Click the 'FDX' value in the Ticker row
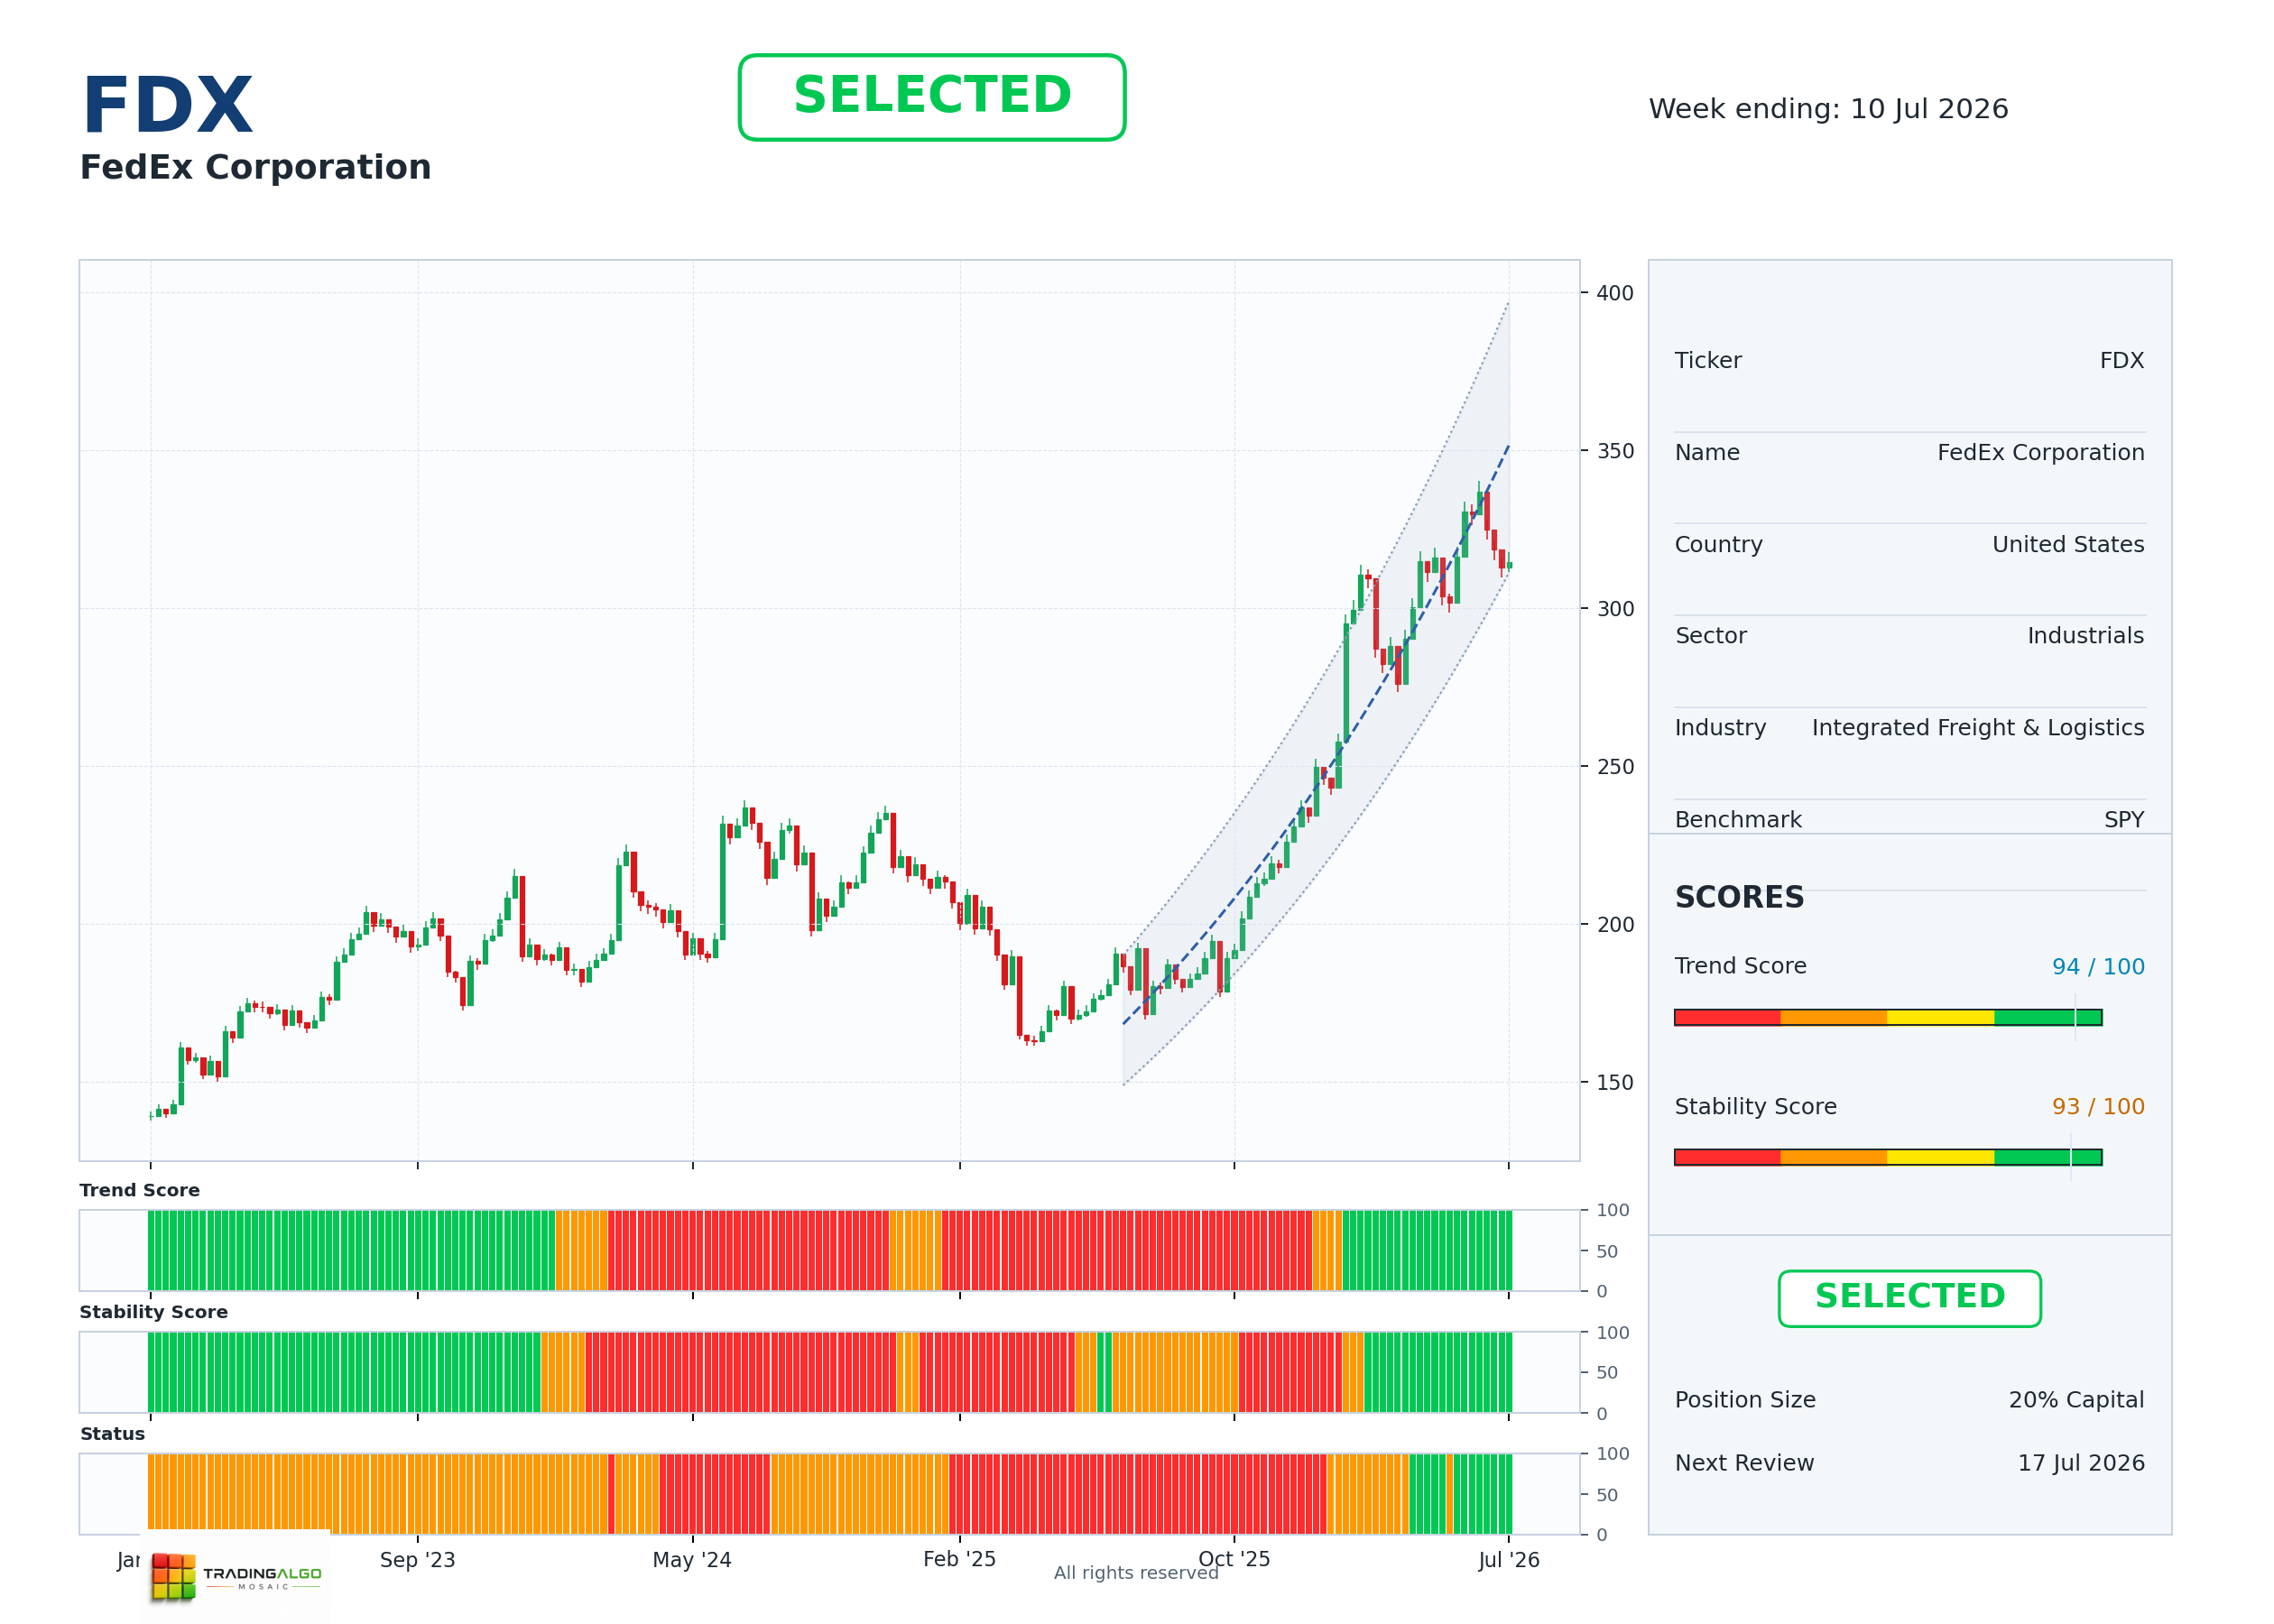The height and width of the screenshot is (1624, 2274). (2122, 361)
